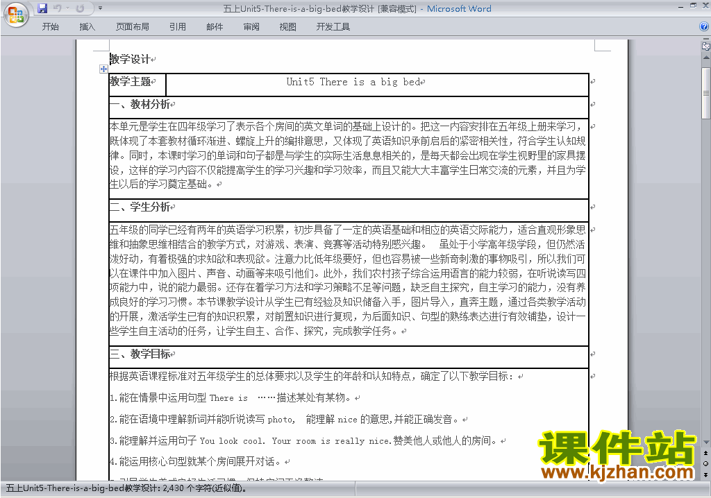The width and height of the screenshot is (711, 498).
Task: Switch to the 页面布局 ribbon tab
Action: (x=133, y=27)
